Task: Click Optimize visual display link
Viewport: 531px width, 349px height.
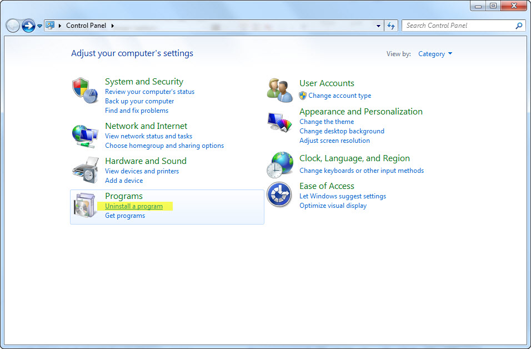Action: 333,206
